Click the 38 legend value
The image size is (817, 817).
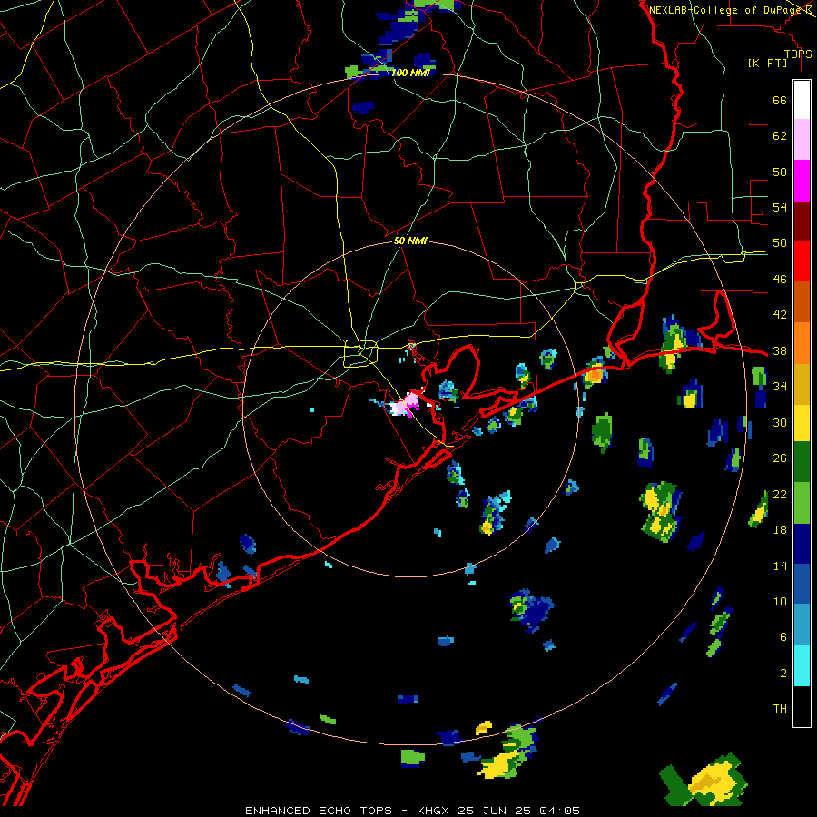point(780,351)
